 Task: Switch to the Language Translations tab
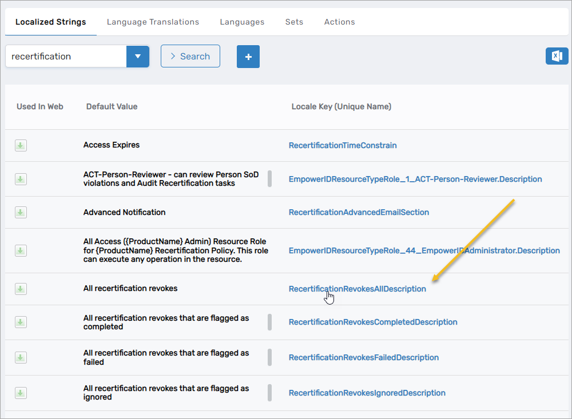(153, 22)
